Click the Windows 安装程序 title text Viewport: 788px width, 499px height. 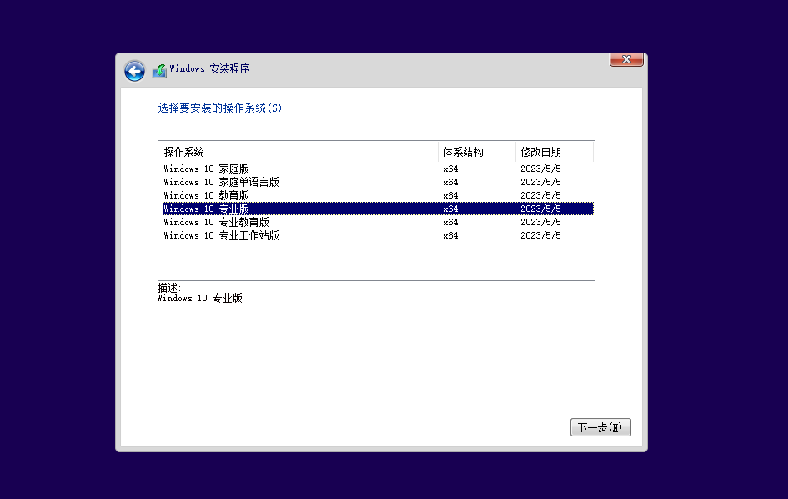pyautogui.click(x=209, y=68)
